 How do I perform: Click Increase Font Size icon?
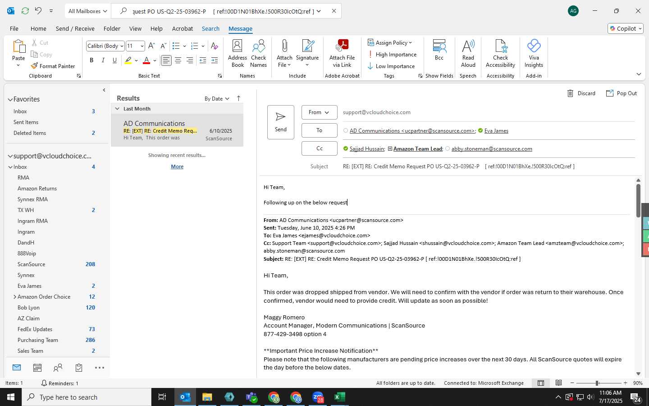(151, 46)
